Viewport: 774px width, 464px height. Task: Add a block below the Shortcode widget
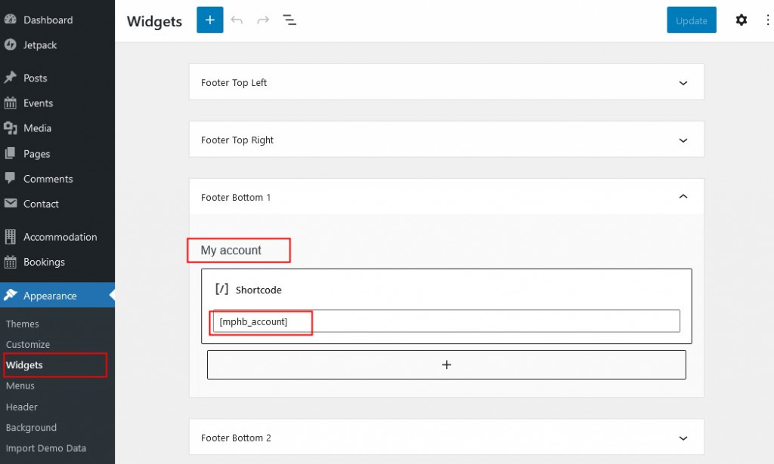coord(446,364)
